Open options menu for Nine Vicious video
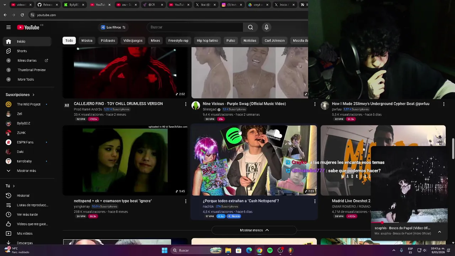455x256 pixels. tap(315, 104)
